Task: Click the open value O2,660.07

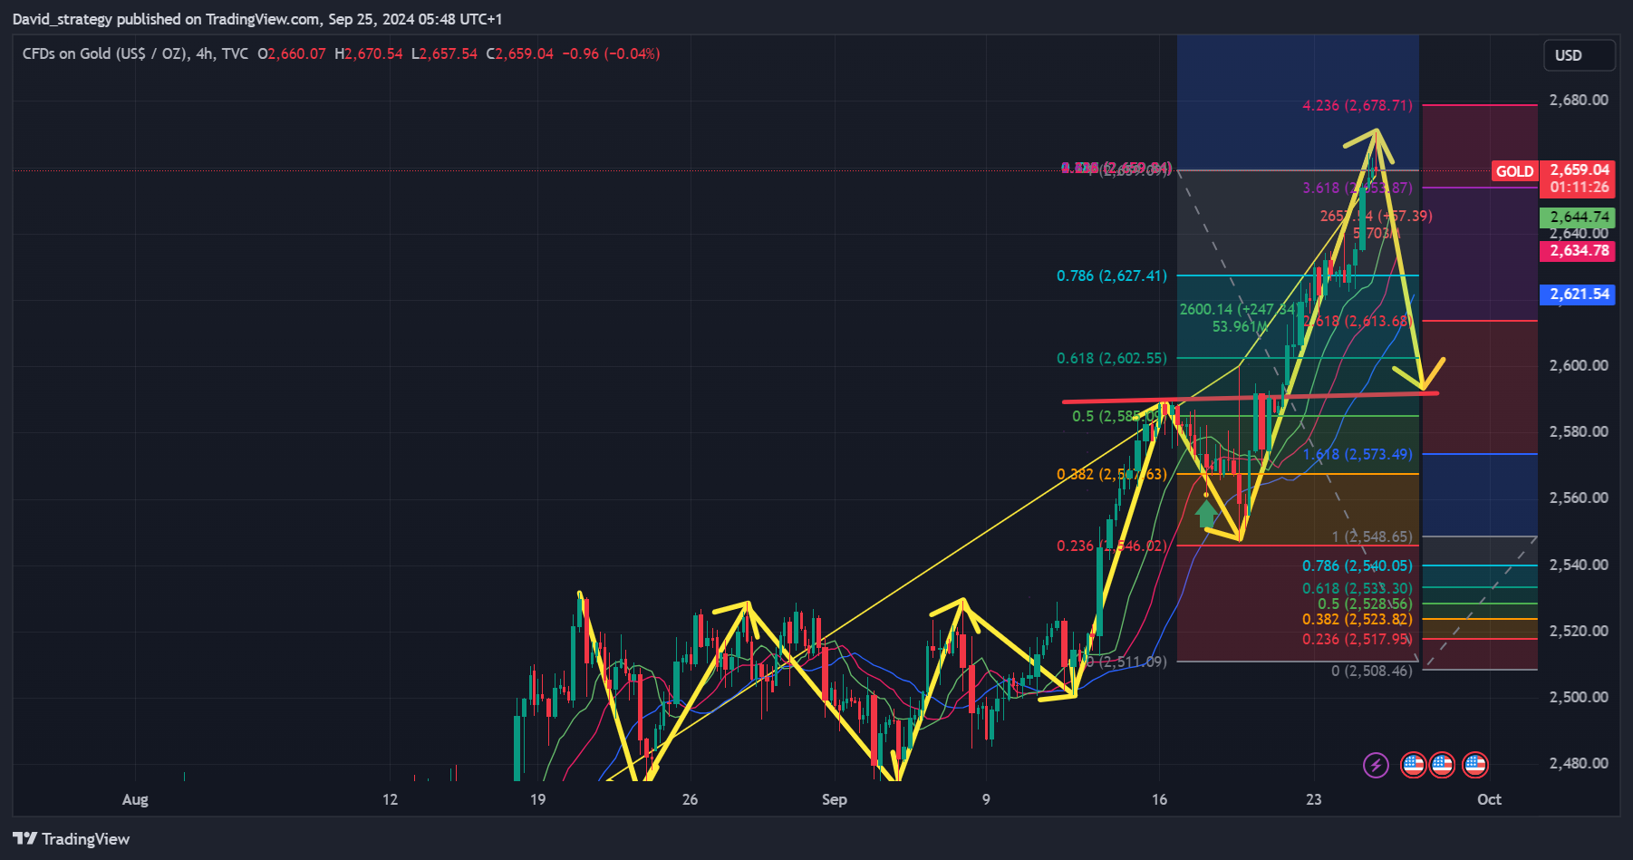Action: click(292, 53)
